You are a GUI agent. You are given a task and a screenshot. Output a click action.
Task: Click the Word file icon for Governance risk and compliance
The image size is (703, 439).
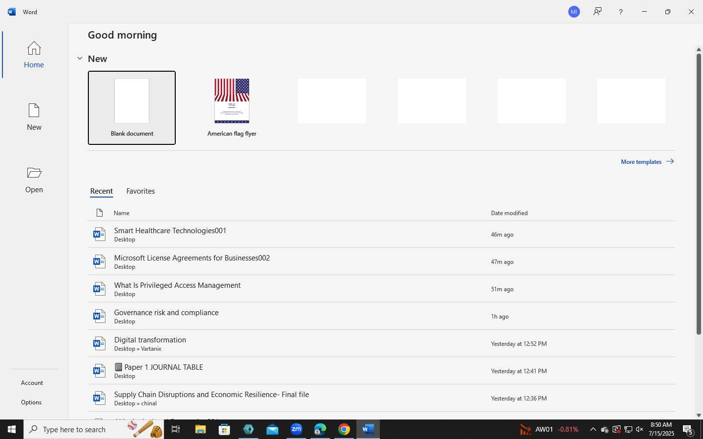pos(99,316)
